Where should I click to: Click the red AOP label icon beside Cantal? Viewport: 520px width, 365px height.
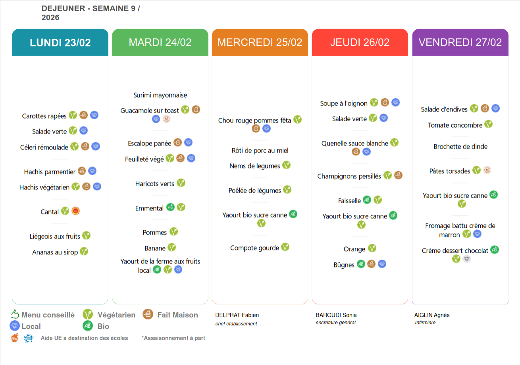click(x=75, y=211)
